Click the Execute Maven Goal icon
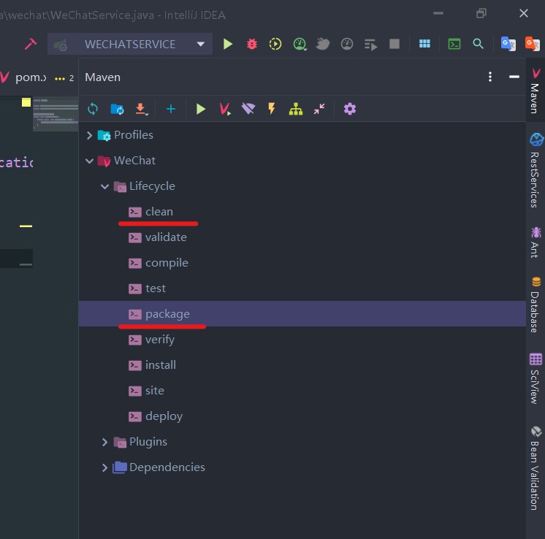Image resolution: width=545 pixels, height=539 pixels. [225, 109]
